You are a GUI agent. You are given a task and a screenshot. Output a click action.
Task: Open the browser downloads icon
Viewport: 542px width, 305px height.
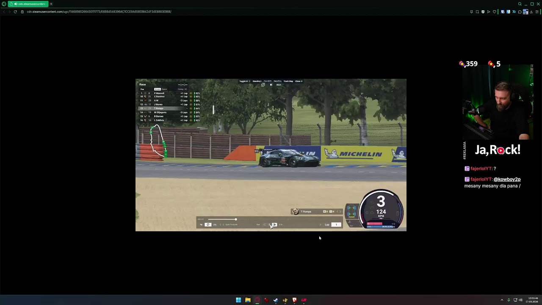(x=531, y=12)
